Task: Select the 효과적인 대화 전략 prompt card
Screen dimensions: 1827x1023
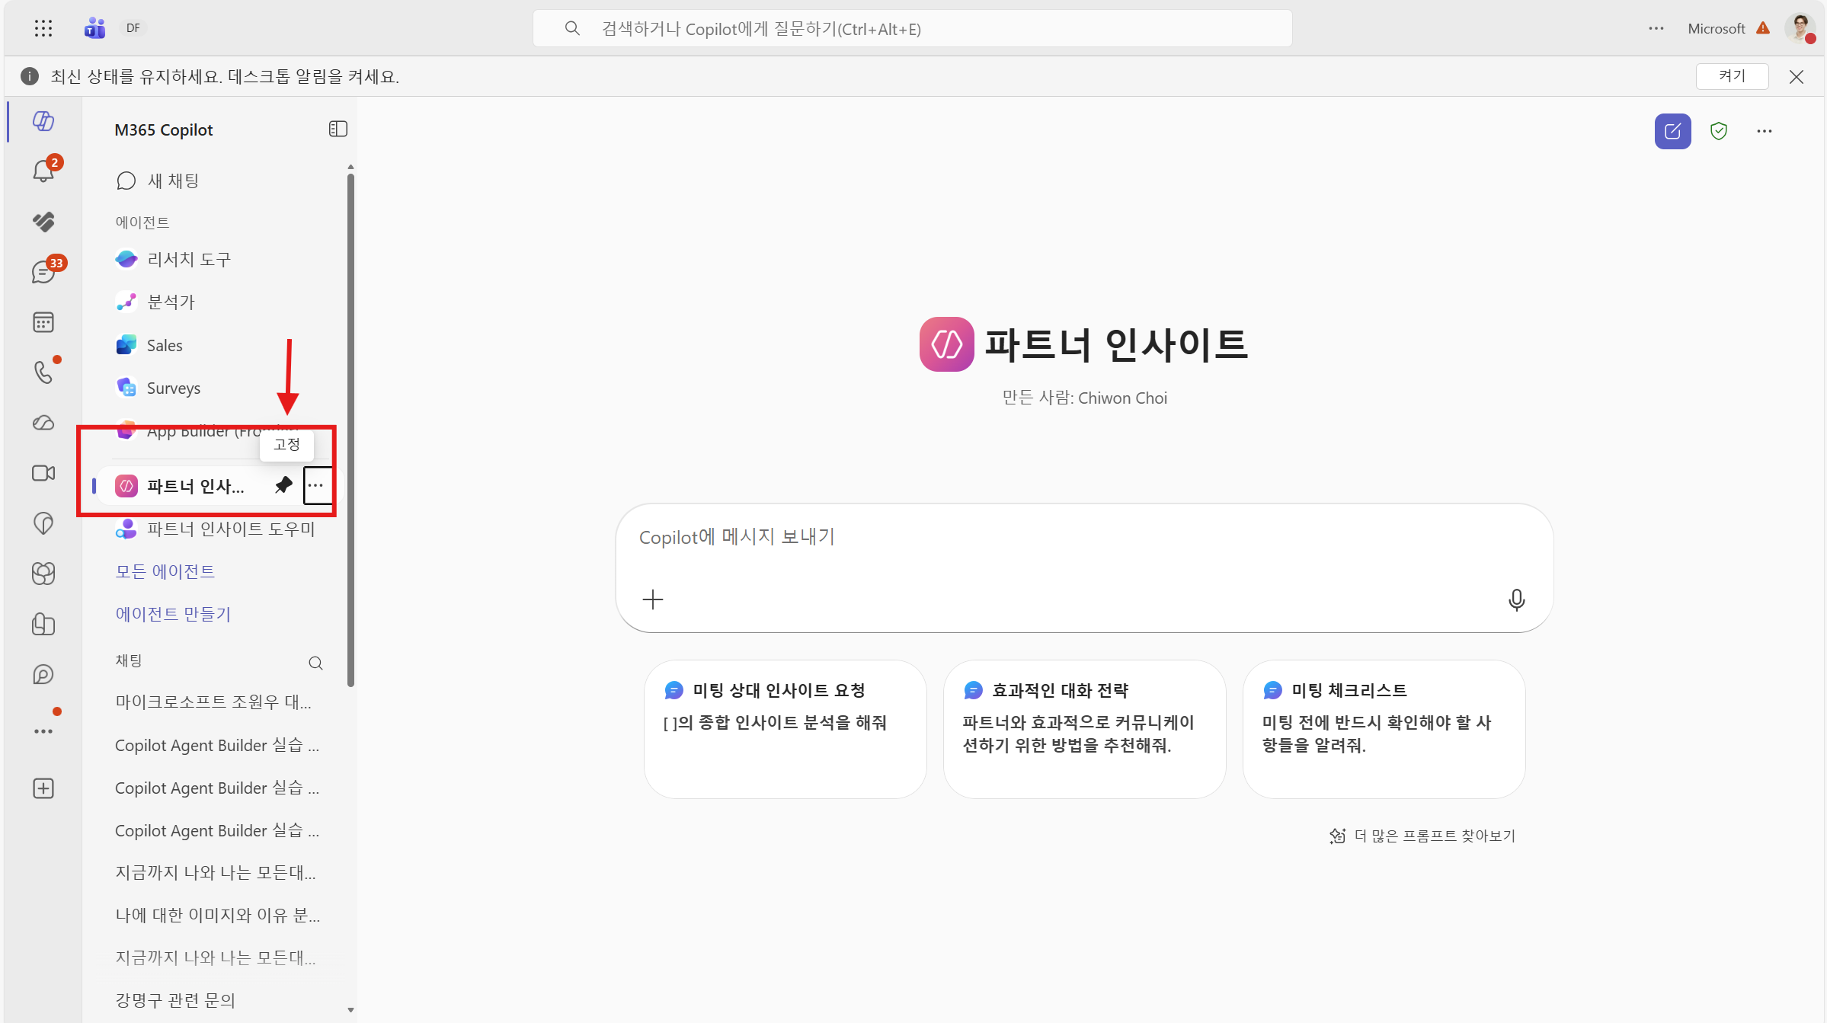Action: 1084,729
